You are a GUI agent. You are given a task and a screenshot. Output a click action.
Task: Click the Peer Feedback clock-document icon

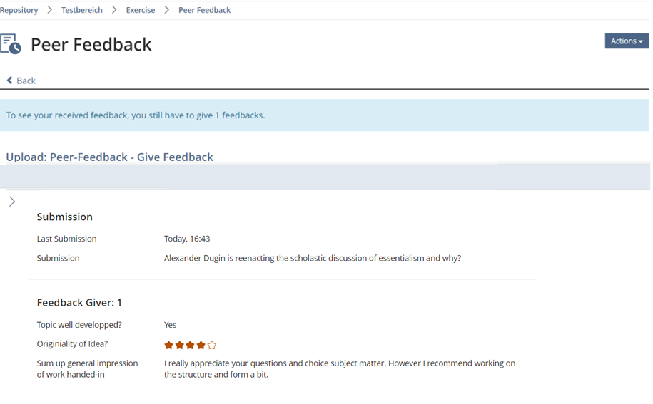click(x=11, y=44)
